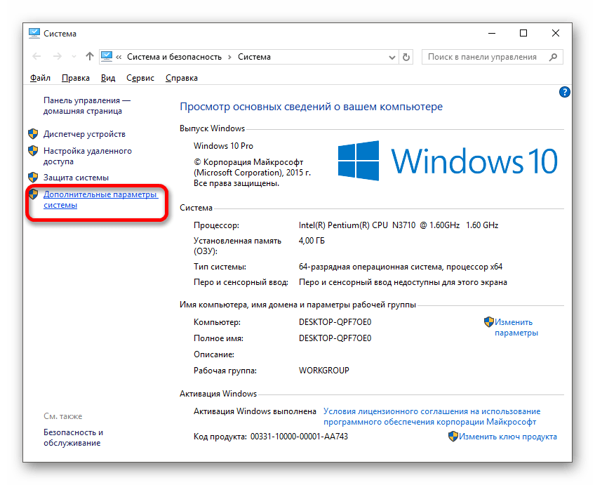The width and height of the screenshot is (595, 485).
Task: Click the Компьютер name DESKTOP-QPF7OE0
Action: pos(335,322)
